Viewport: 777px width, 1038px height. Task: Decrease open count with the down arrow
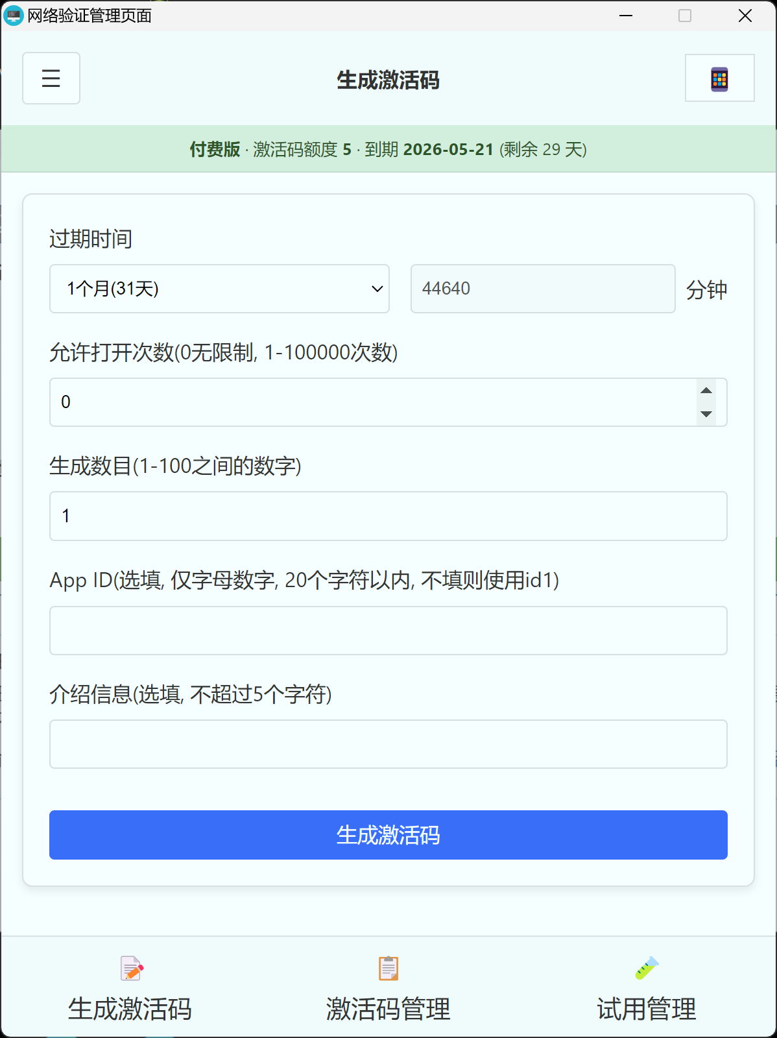coord(706,414)
